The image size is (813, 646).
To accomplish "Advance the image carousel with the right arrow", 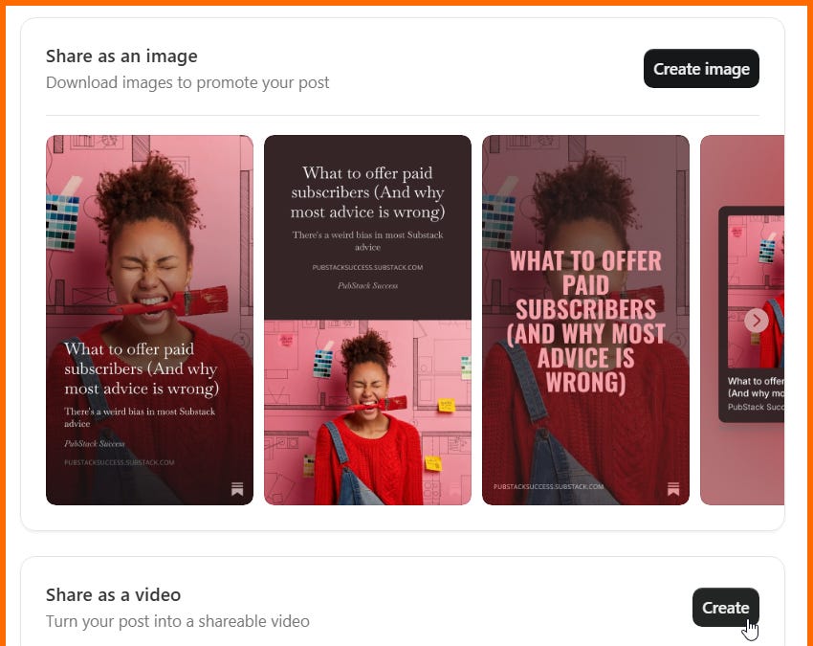I will (x=756, y=321).
